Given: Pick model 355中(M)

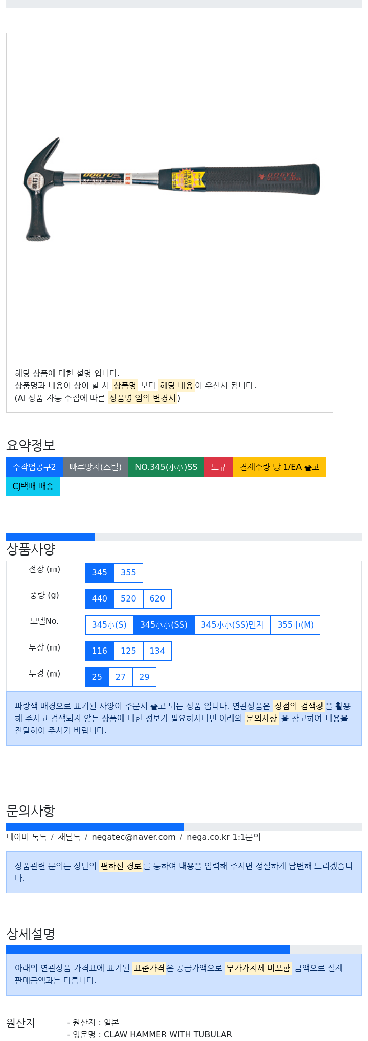Looking at the screenshot, I should click(x=295, y=625).
